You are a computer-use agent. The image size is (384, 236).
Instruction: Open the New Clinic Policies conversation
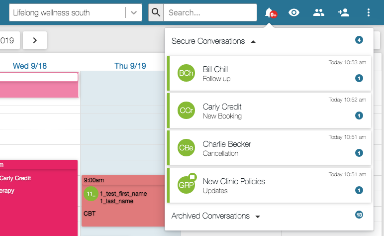[x=269, y=185]
